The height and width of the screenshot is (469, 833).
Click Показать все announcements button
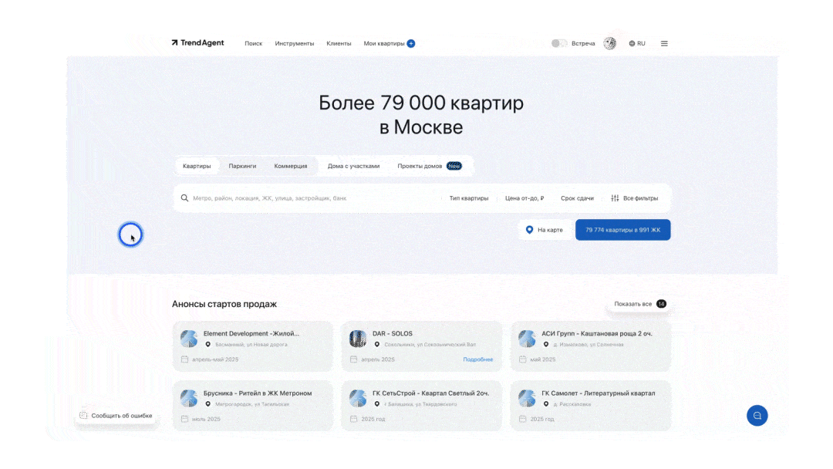(x=639, y=304)
